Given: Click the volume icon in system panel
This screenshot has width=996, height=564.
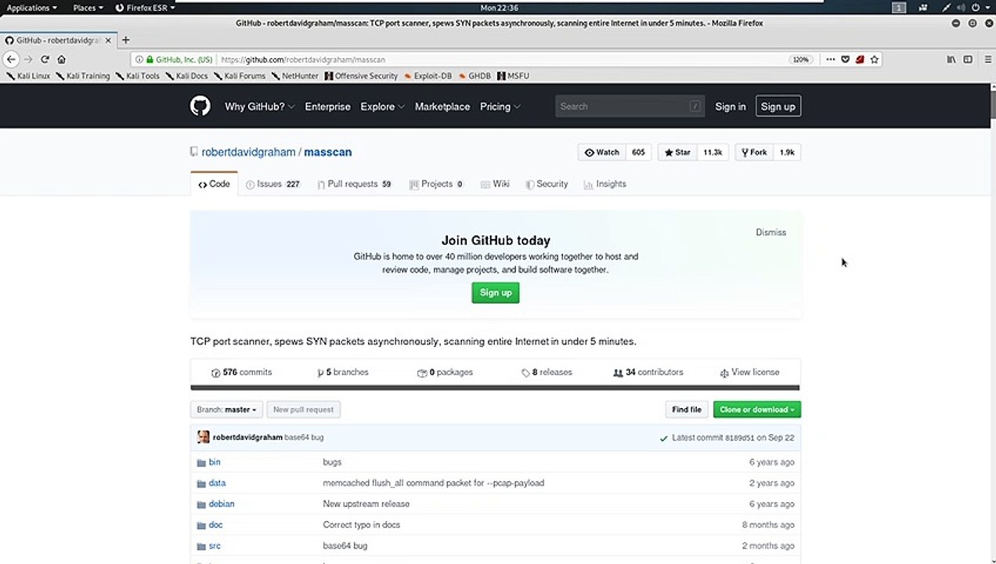Looking at the screenshot, I should point(961,8).
